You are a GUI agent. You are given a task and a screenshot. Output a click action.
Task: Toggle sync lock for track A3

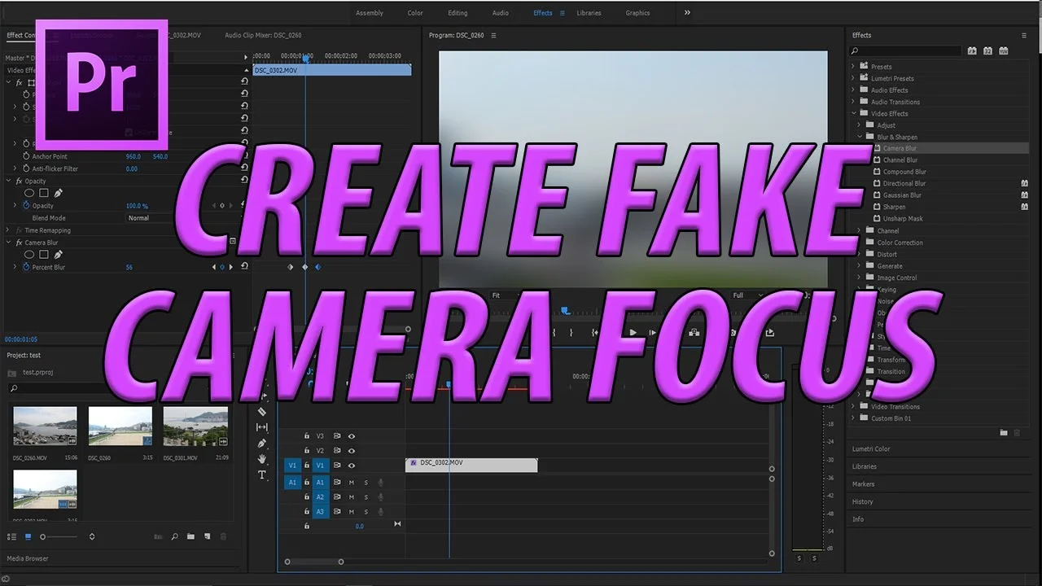point(337,511)
